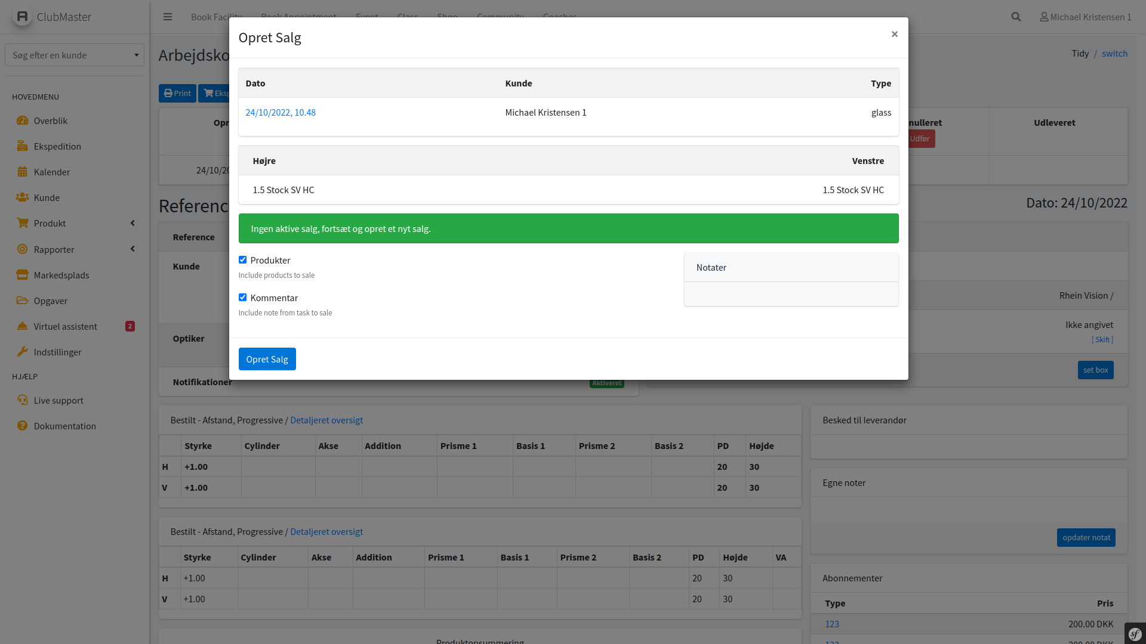Click the Kunde people icon
Viewport: 1146px width, 644px height.
[x=22, y=197]
